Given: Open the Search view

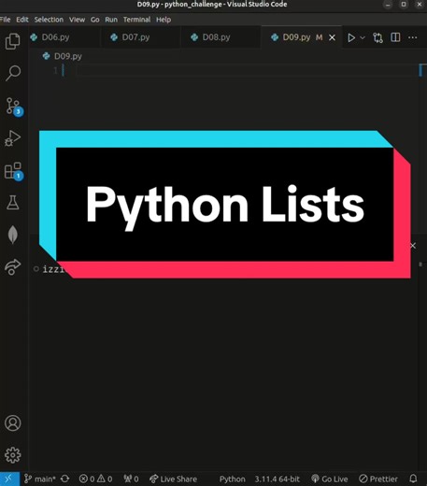Looking at the screenshot, I should point(13,73).
